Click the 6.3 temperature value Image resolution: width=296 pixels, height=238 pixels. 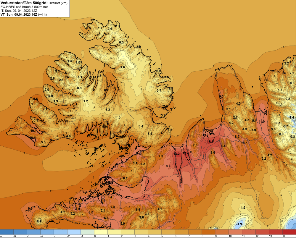click(223, 146)
